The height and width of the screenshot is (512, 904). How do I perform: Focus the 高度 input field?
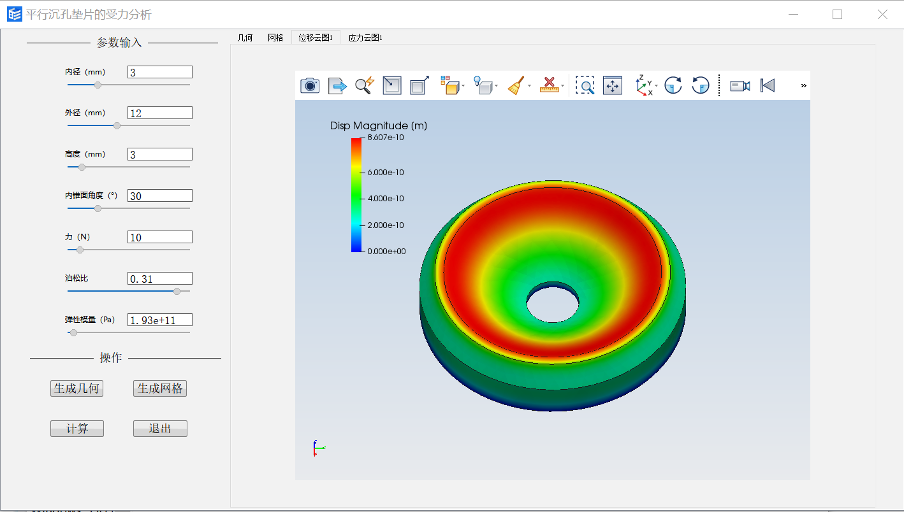click(160, 154)
